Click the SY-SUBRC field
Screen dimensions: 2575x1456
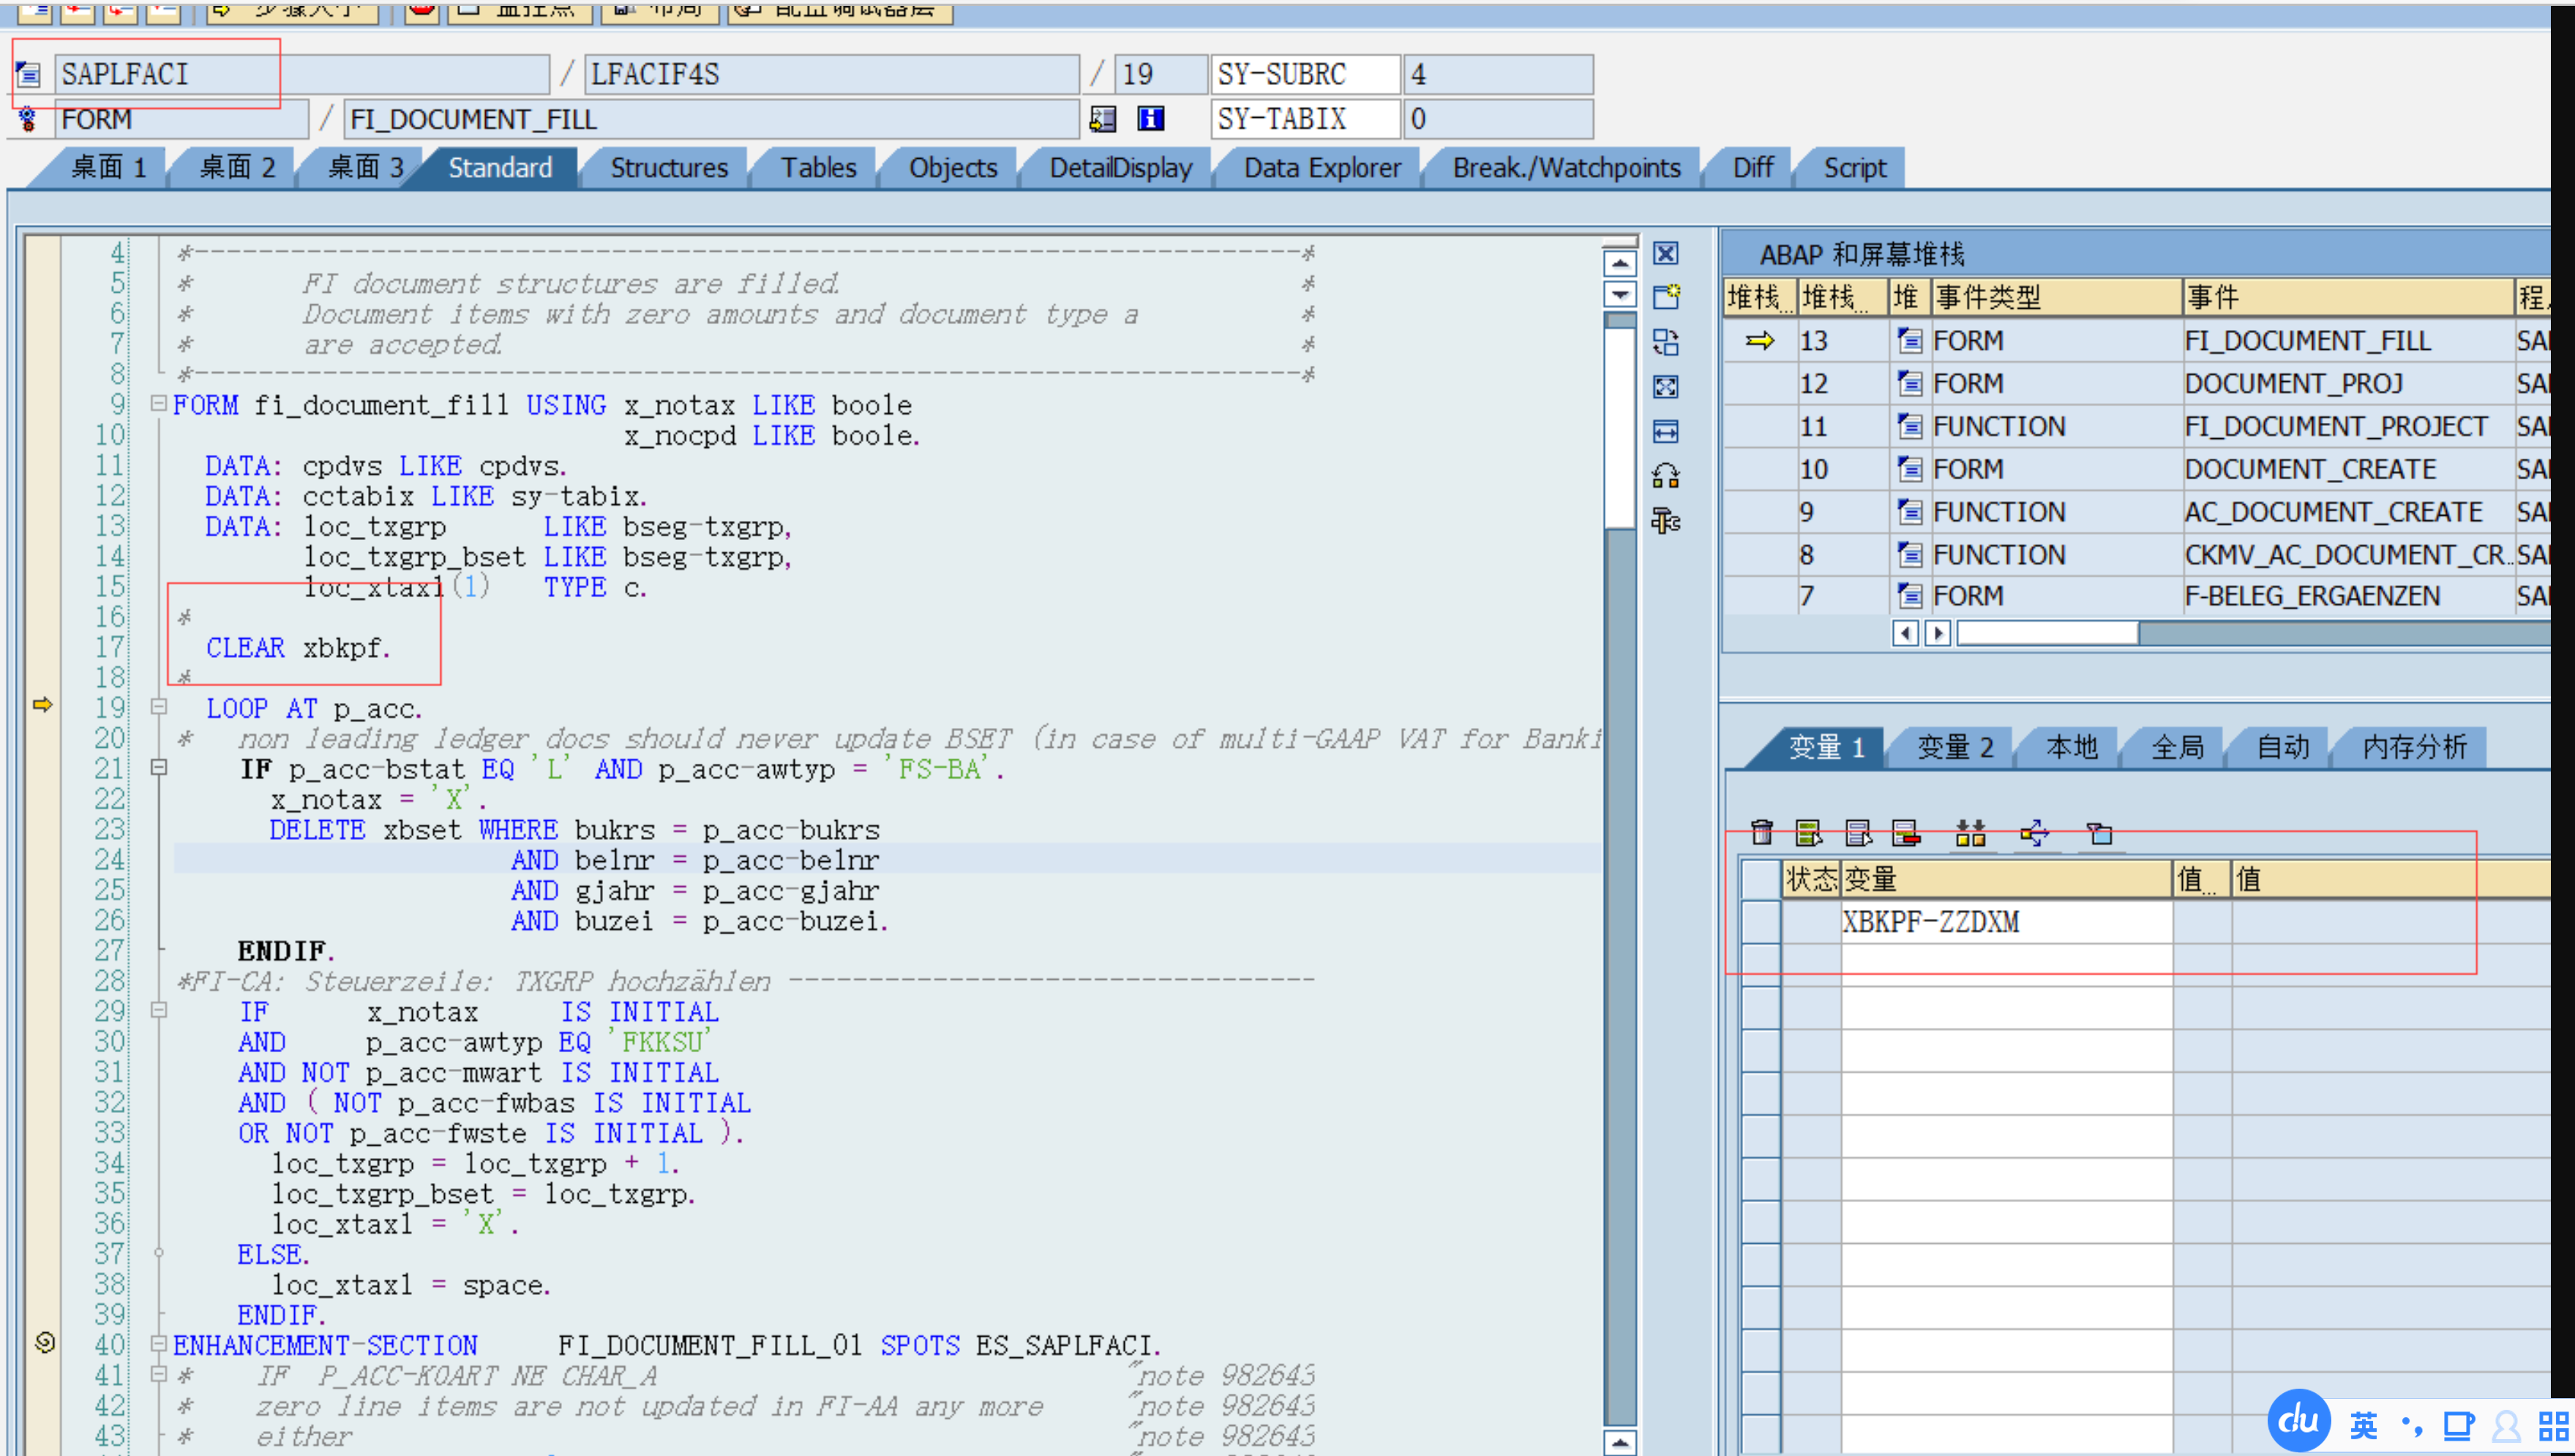[1305, 74]
